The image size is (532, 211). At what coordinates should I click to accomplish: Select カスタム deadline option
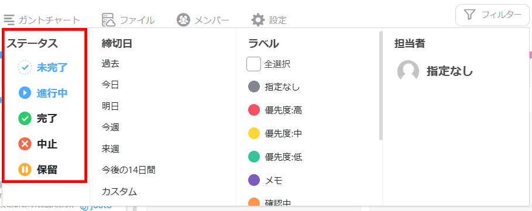119,192
